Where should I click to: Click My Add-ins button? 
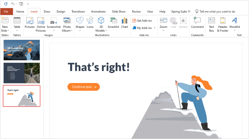click(142, 28)
